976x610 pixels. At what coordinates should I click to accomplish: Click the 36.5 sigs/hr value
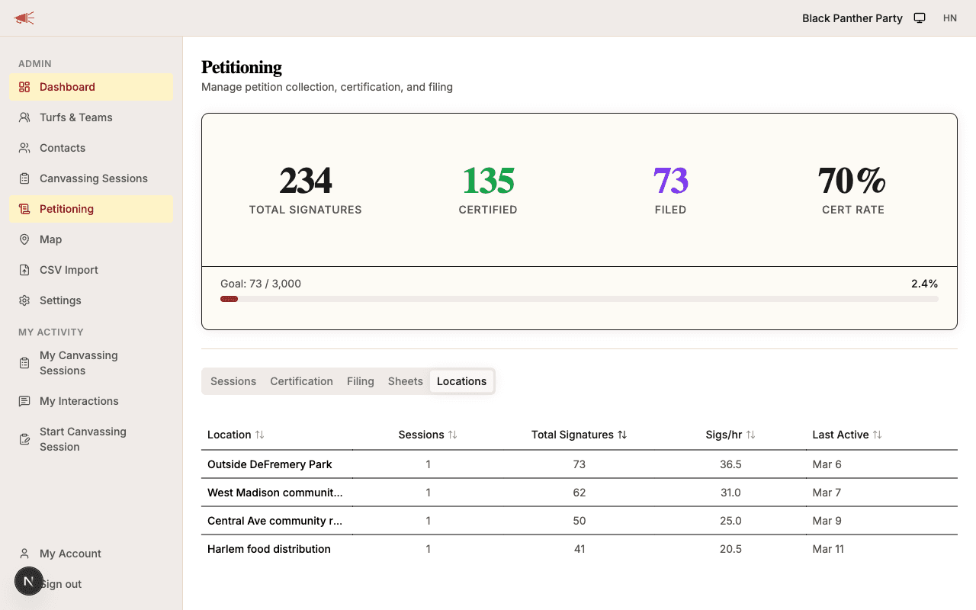(730, 464)
